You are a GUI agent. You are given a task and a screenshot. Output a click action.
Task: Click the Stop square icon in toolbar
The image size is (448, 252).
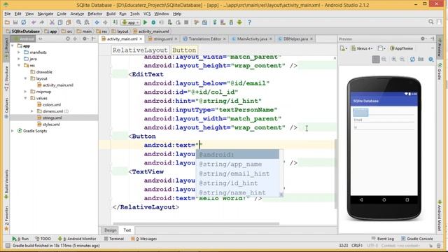click(186, 22)
